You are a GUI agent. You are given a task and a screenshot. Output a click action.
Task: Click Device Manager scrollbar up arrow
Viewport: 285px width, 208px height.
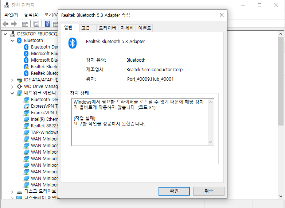click(x=281, y=34)
